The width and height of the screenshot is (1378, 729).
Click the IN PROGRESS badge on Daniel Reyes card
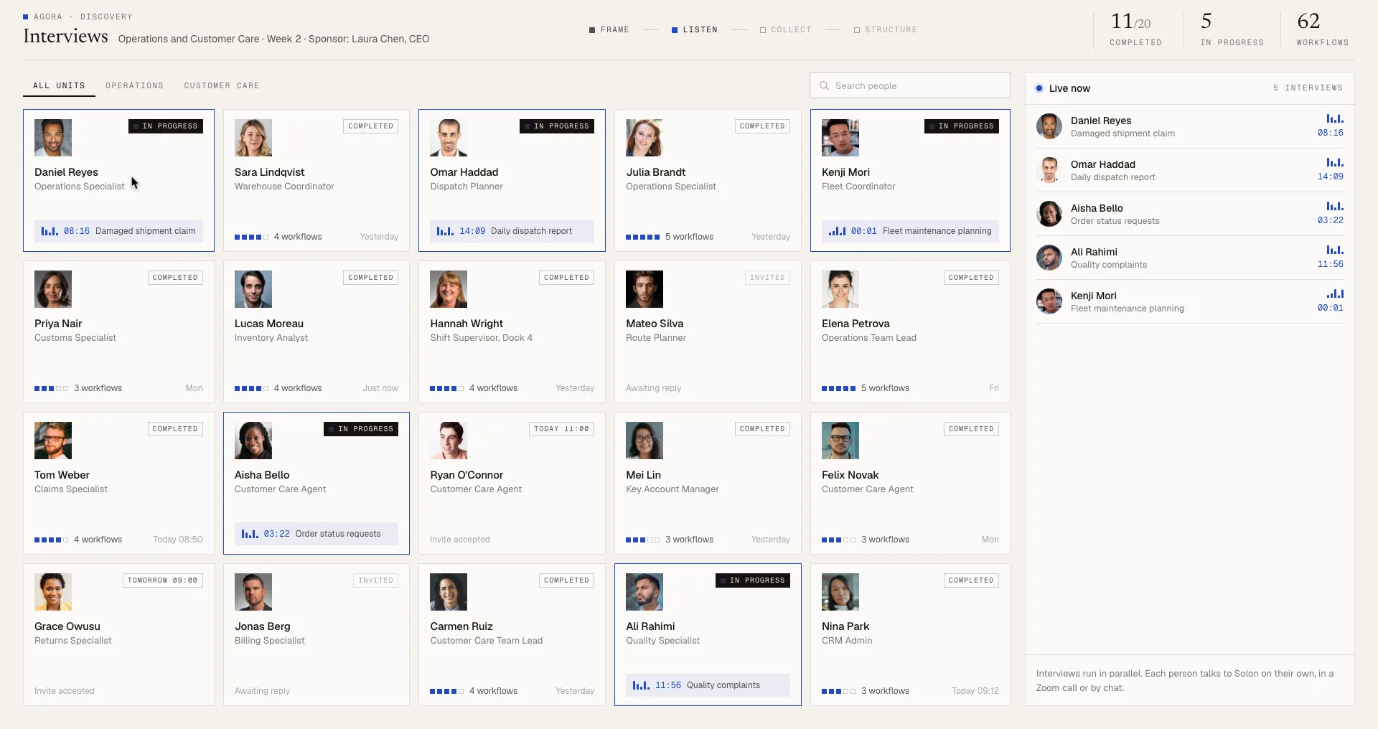(166, 126)
